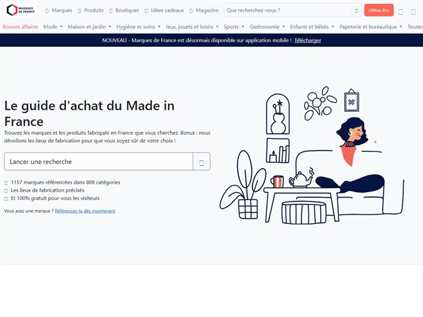This screenshot has width=423, height=317.
Task: Click the icon beside Marques in top nav
Action: [x=47, y=11]
